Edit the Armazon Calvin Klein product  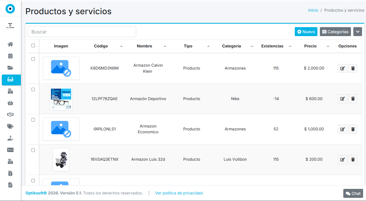click(x=343, y=68)
